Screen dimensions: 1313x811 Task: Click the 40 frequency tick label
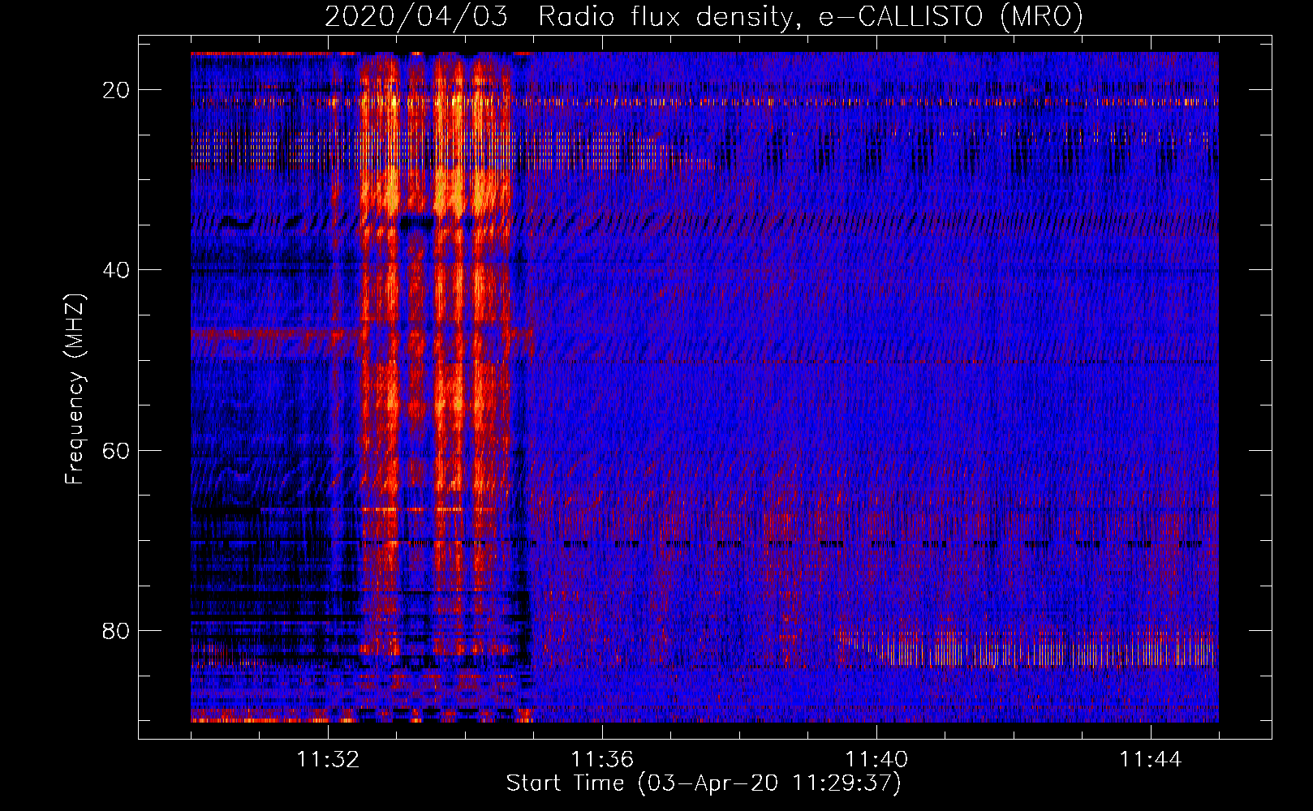116,270
